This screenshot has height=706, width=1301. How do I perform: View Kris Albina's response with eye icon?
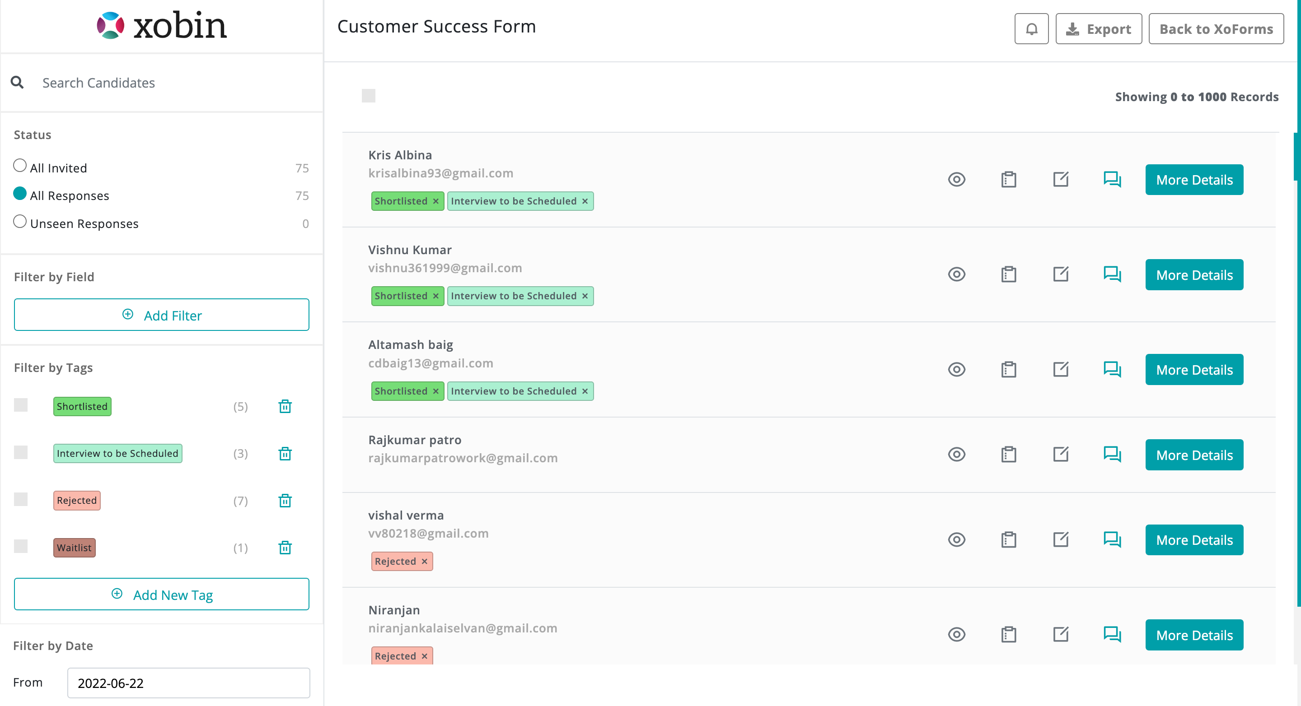pyautogui.click(x=956, y=180)
